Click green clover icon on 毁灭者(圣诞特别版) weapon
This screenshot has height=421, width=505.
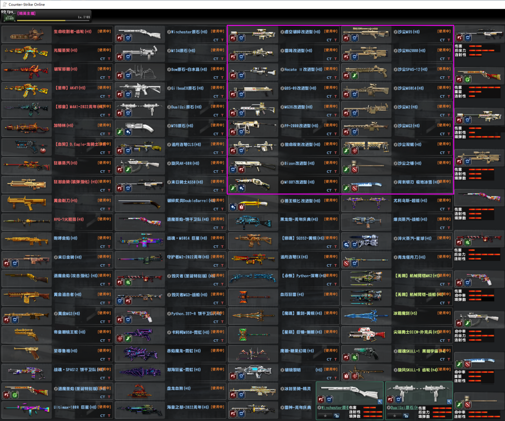pos(128,282)
